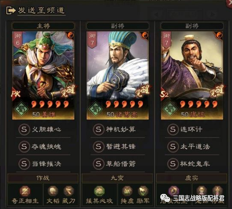Click the 奇正相生 tactic icon
232x209 pixels.
pos(25,191)
